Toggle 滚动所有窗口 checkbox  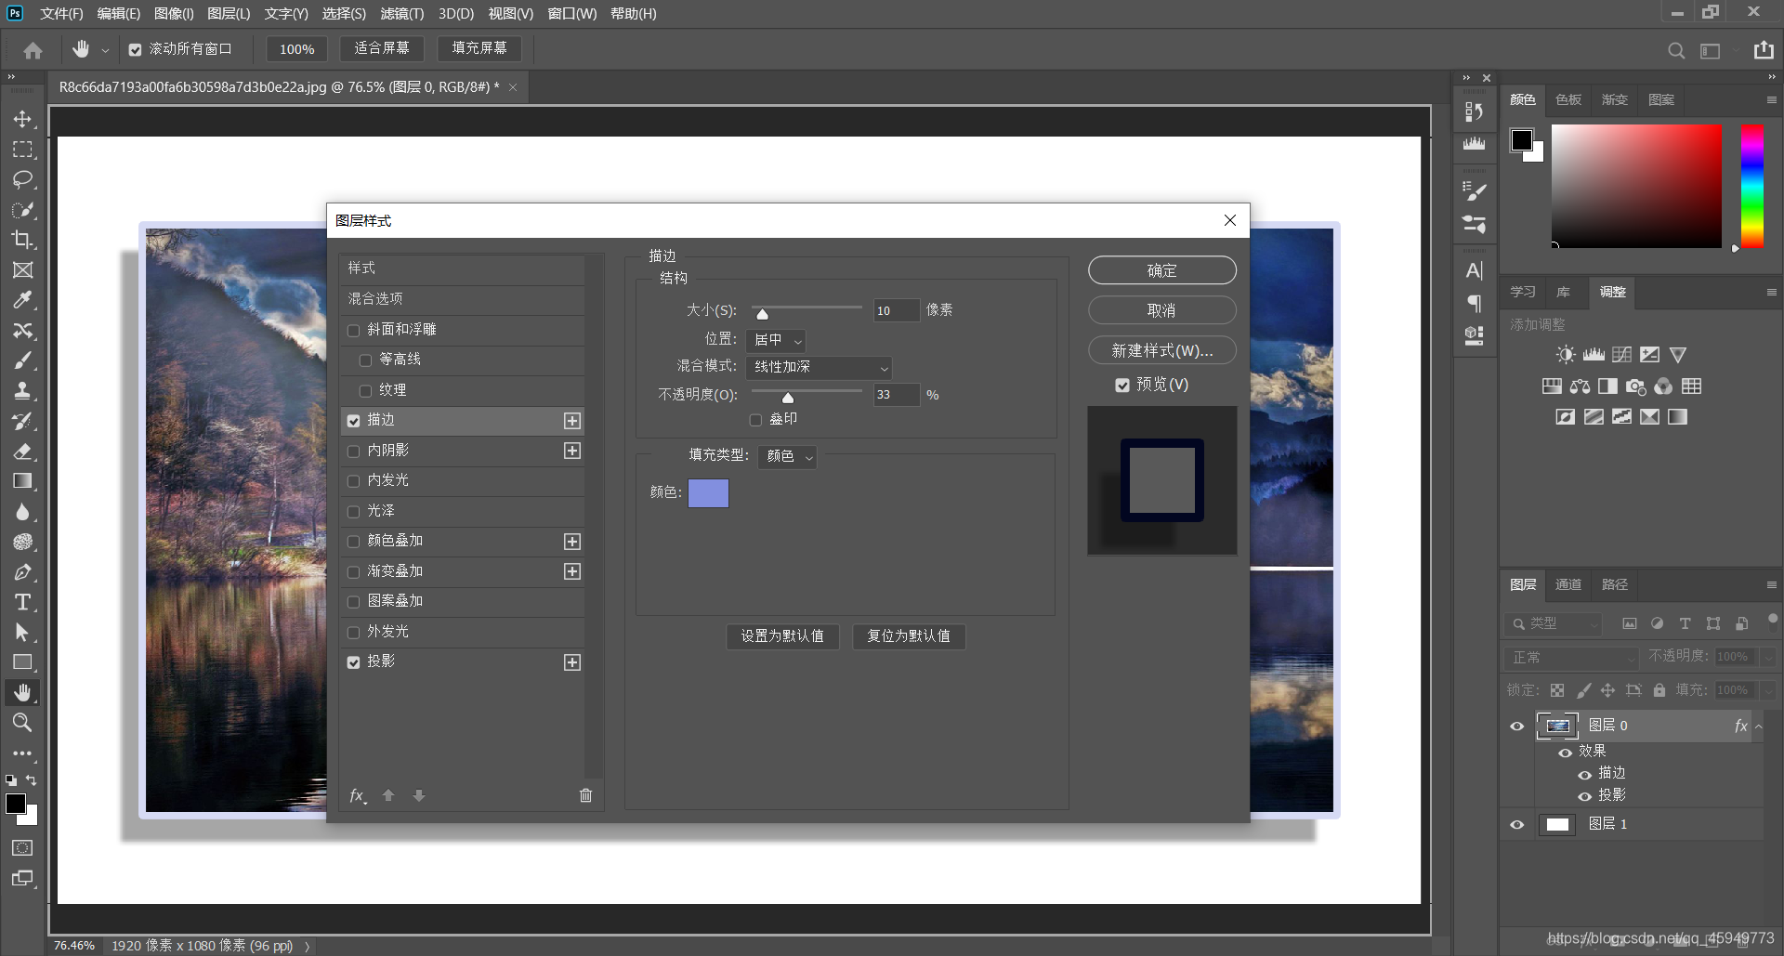click(135, 50)
